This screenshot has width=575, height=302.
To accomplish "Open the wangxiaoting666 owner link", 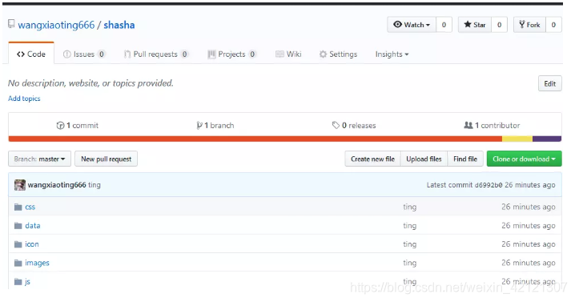I will pos(56,25).
